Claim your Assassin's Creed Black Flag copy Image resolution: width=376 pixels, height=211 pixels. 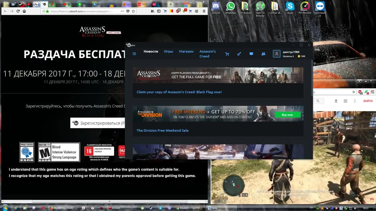179,92
